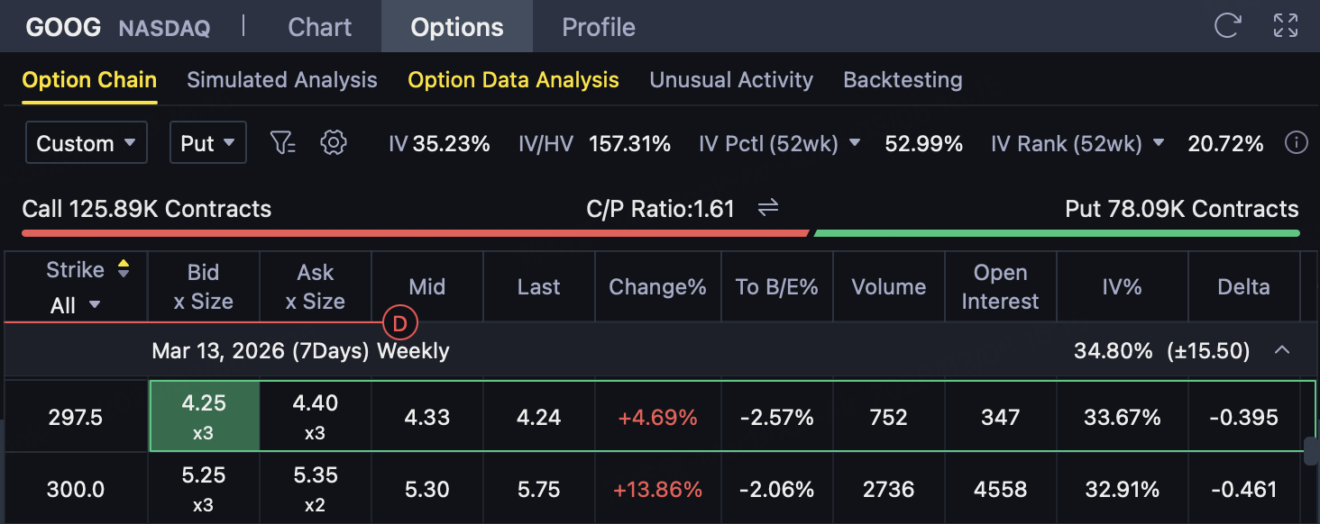Collapse the Mar 13, 2026 Weekly expiration
The width and height of the screenshot is (1320, 524).
click(x=1281, y=350)
